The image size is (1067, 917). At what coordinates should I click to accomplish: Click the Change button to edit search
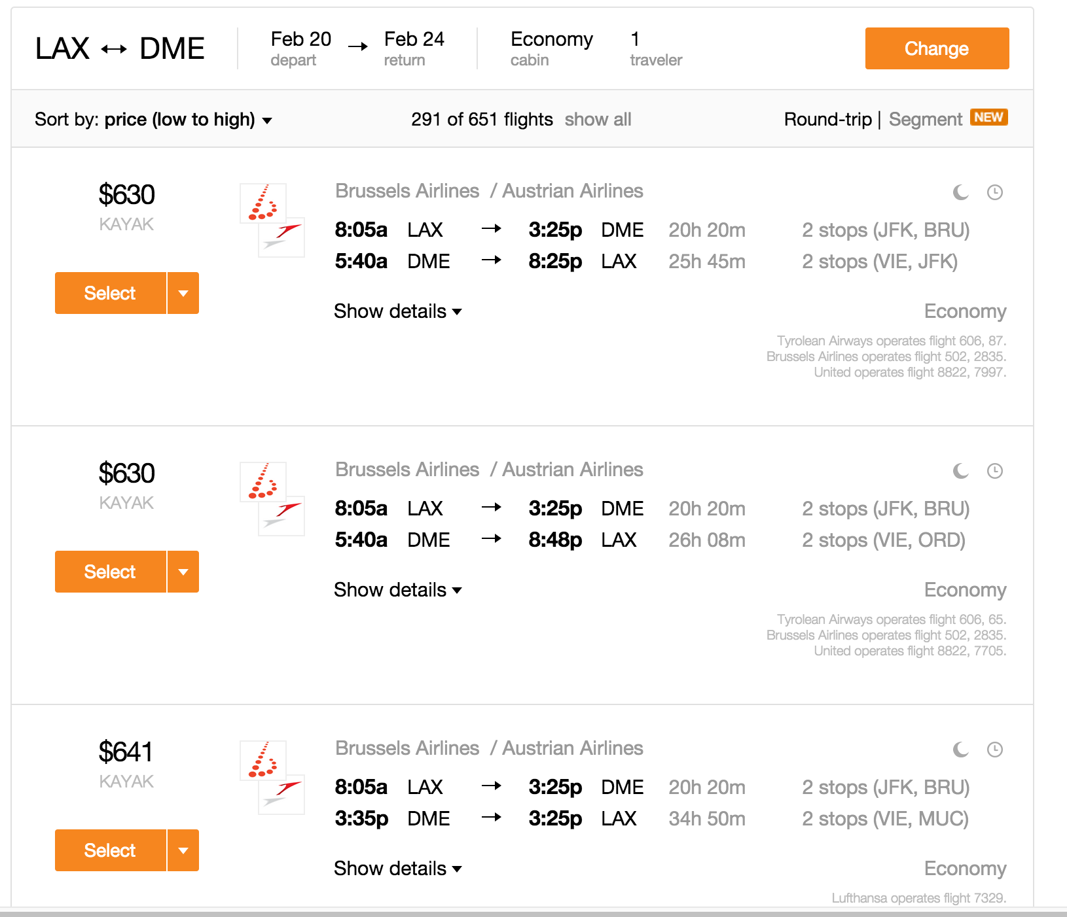tap(936, 48)
